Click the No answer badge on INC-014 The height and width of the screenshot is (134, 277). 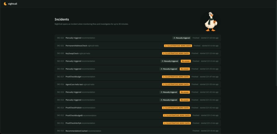(185, 100)
